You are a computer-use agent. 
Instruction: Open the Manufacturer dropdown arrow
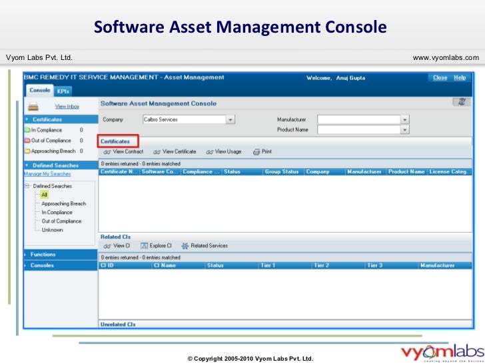(x=405, y=119)
